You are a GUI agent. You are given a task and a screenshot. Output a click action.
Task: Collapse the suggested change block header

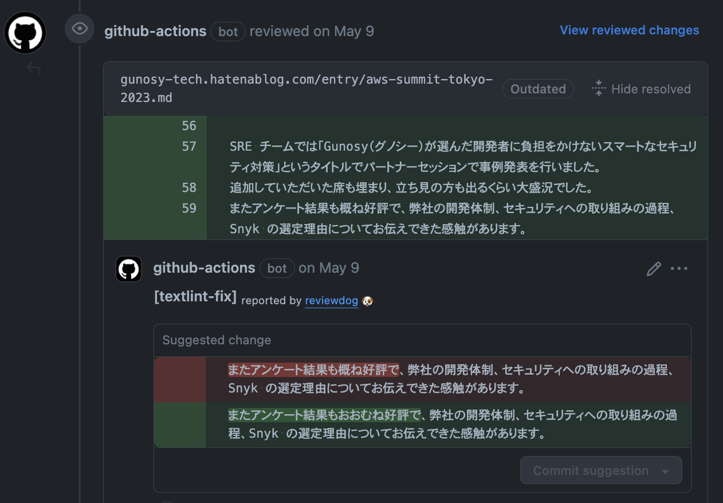click(216, 339)
